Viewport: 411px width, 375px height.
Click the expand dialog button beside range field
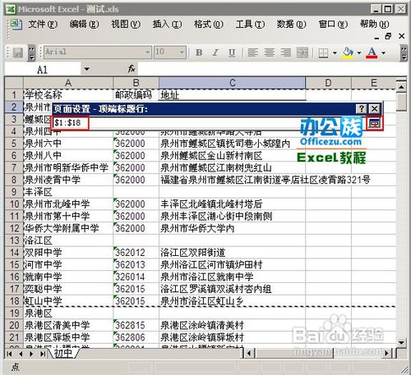point(375,123)
